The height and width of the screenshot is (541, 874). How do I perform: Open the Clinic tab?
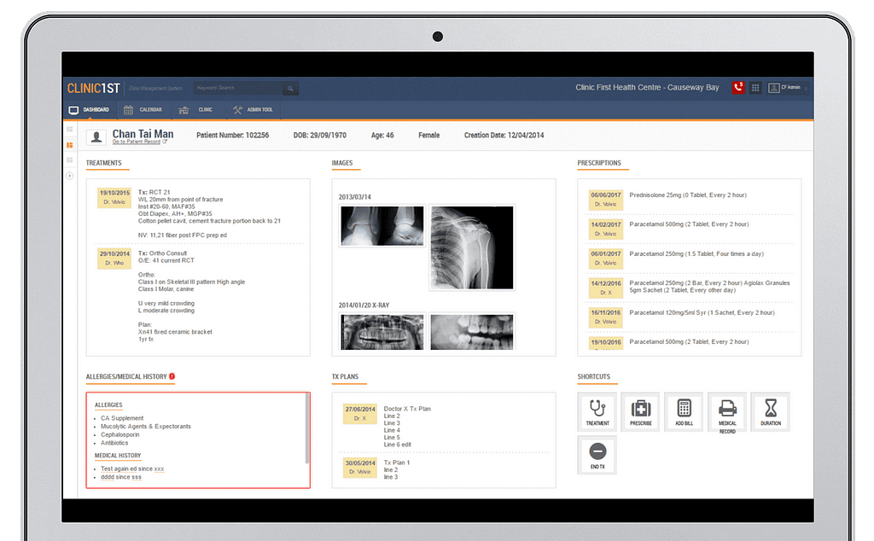coord(196,110)
